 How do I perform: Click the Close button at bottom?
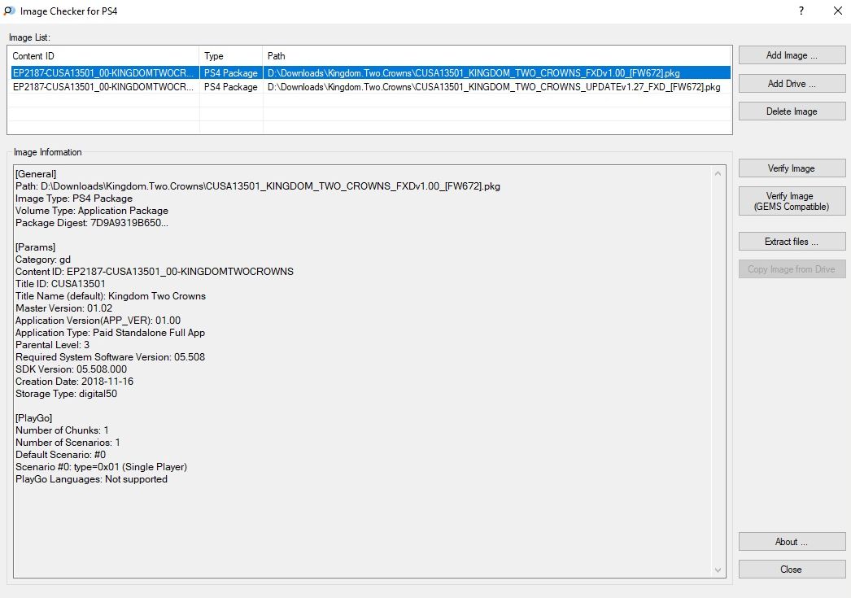(792, 570)
